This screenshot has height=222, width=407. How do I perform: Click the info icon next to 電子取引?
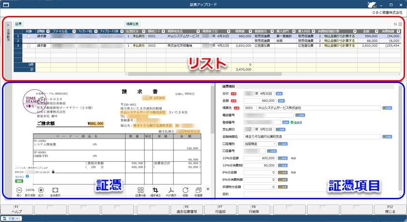coord(27,177)
